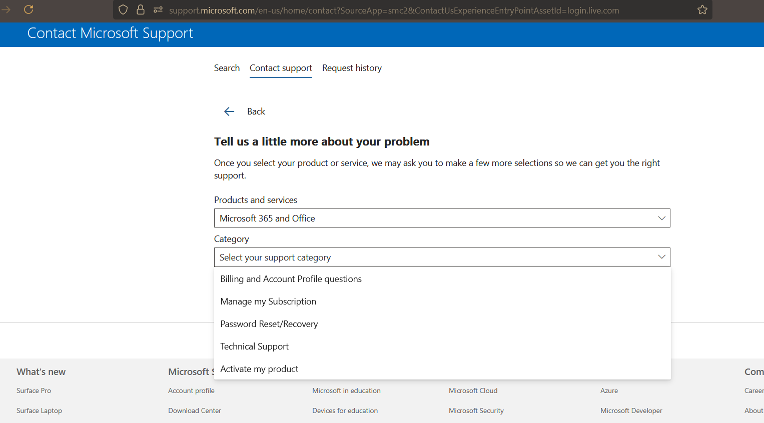Screen dimensions: 764x423
Task: Open the Microsoft Cloud footer link
Action: pos(473,390)
